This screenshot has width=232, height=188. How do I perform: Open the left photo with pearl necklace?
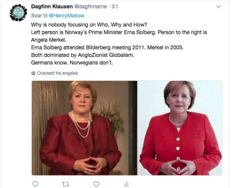click(84, 128)
